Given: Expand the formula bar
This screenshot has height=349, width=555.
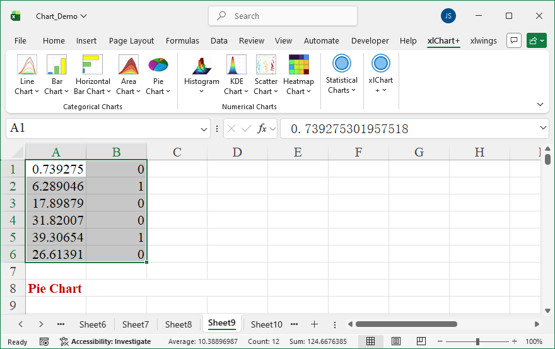Looking at the screenshot, I should click(x=544, y=128).
